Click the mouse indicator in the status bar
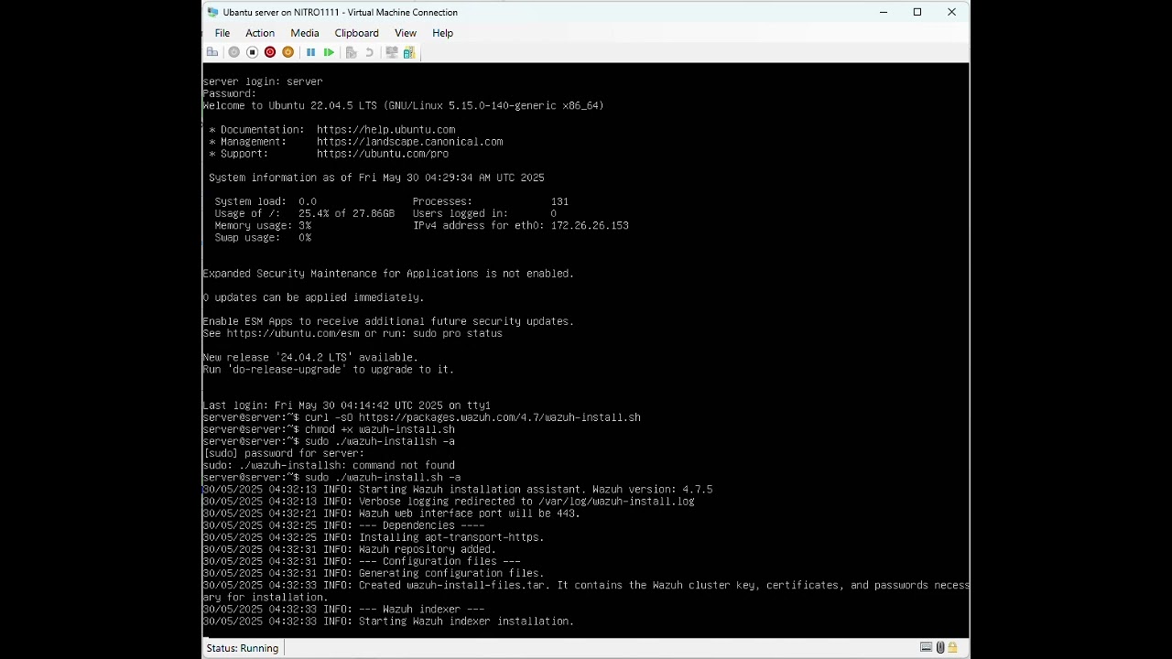Image resolution: width=1172 pixels, height=659 pixels. [939, 647]
